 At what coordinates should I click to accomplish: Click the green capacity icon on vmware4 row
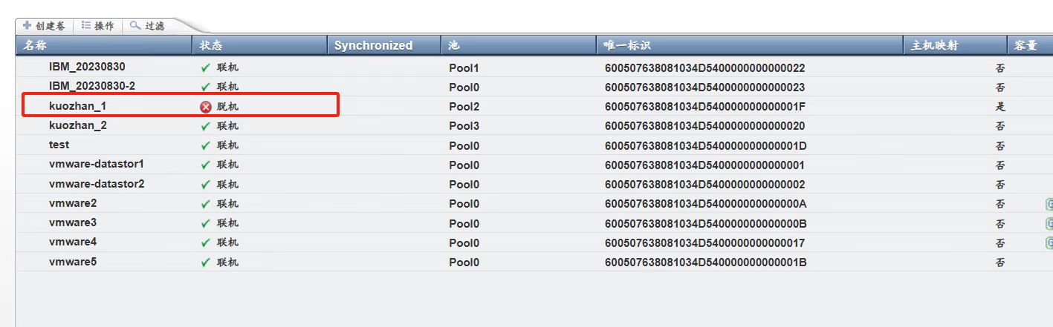coord(1049,242)
